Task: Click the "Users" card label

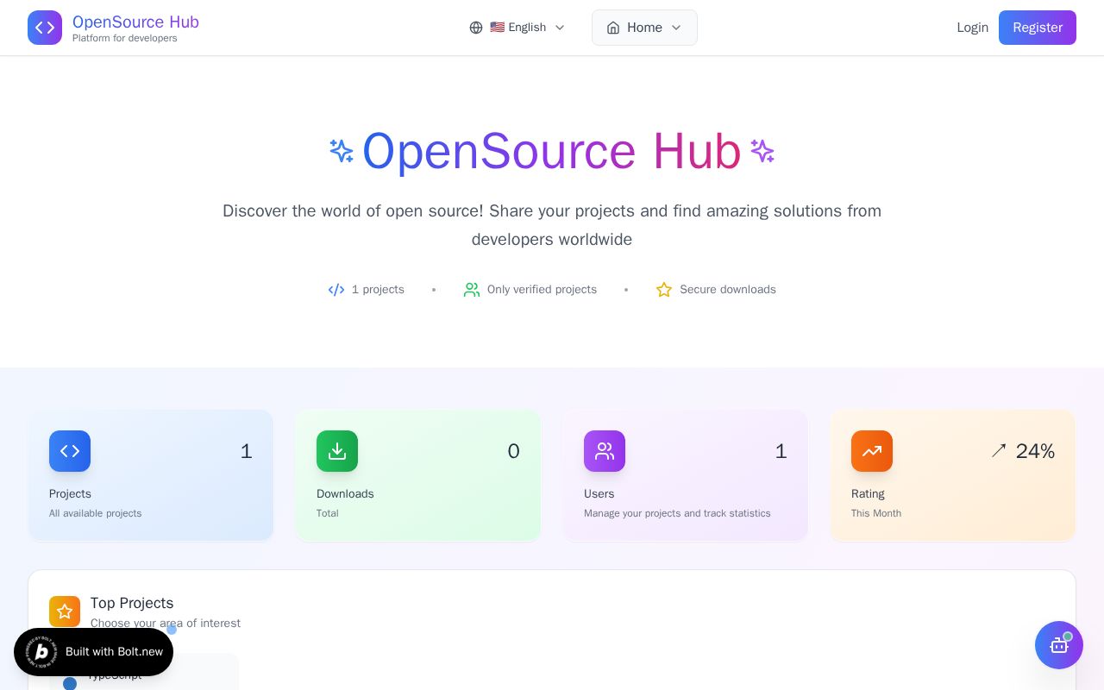Action: click(x=599, y=494)
